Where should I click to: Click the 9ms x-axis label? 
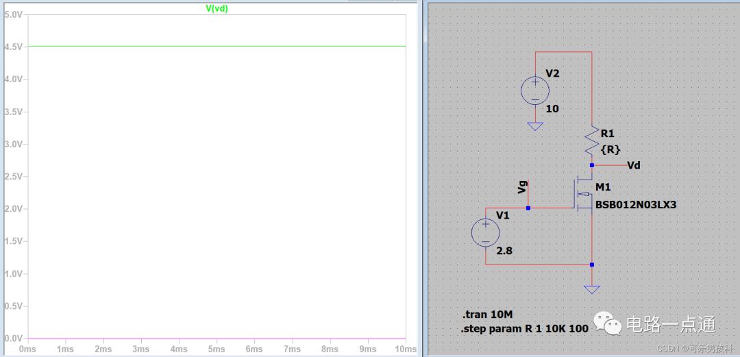[368, 349]
